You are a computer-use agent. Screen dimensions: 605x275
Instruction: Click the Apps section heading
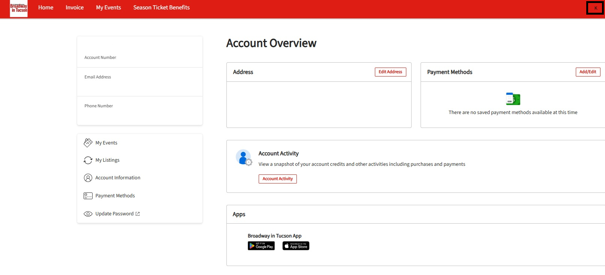pyautogui.click(x=239, y=214)
